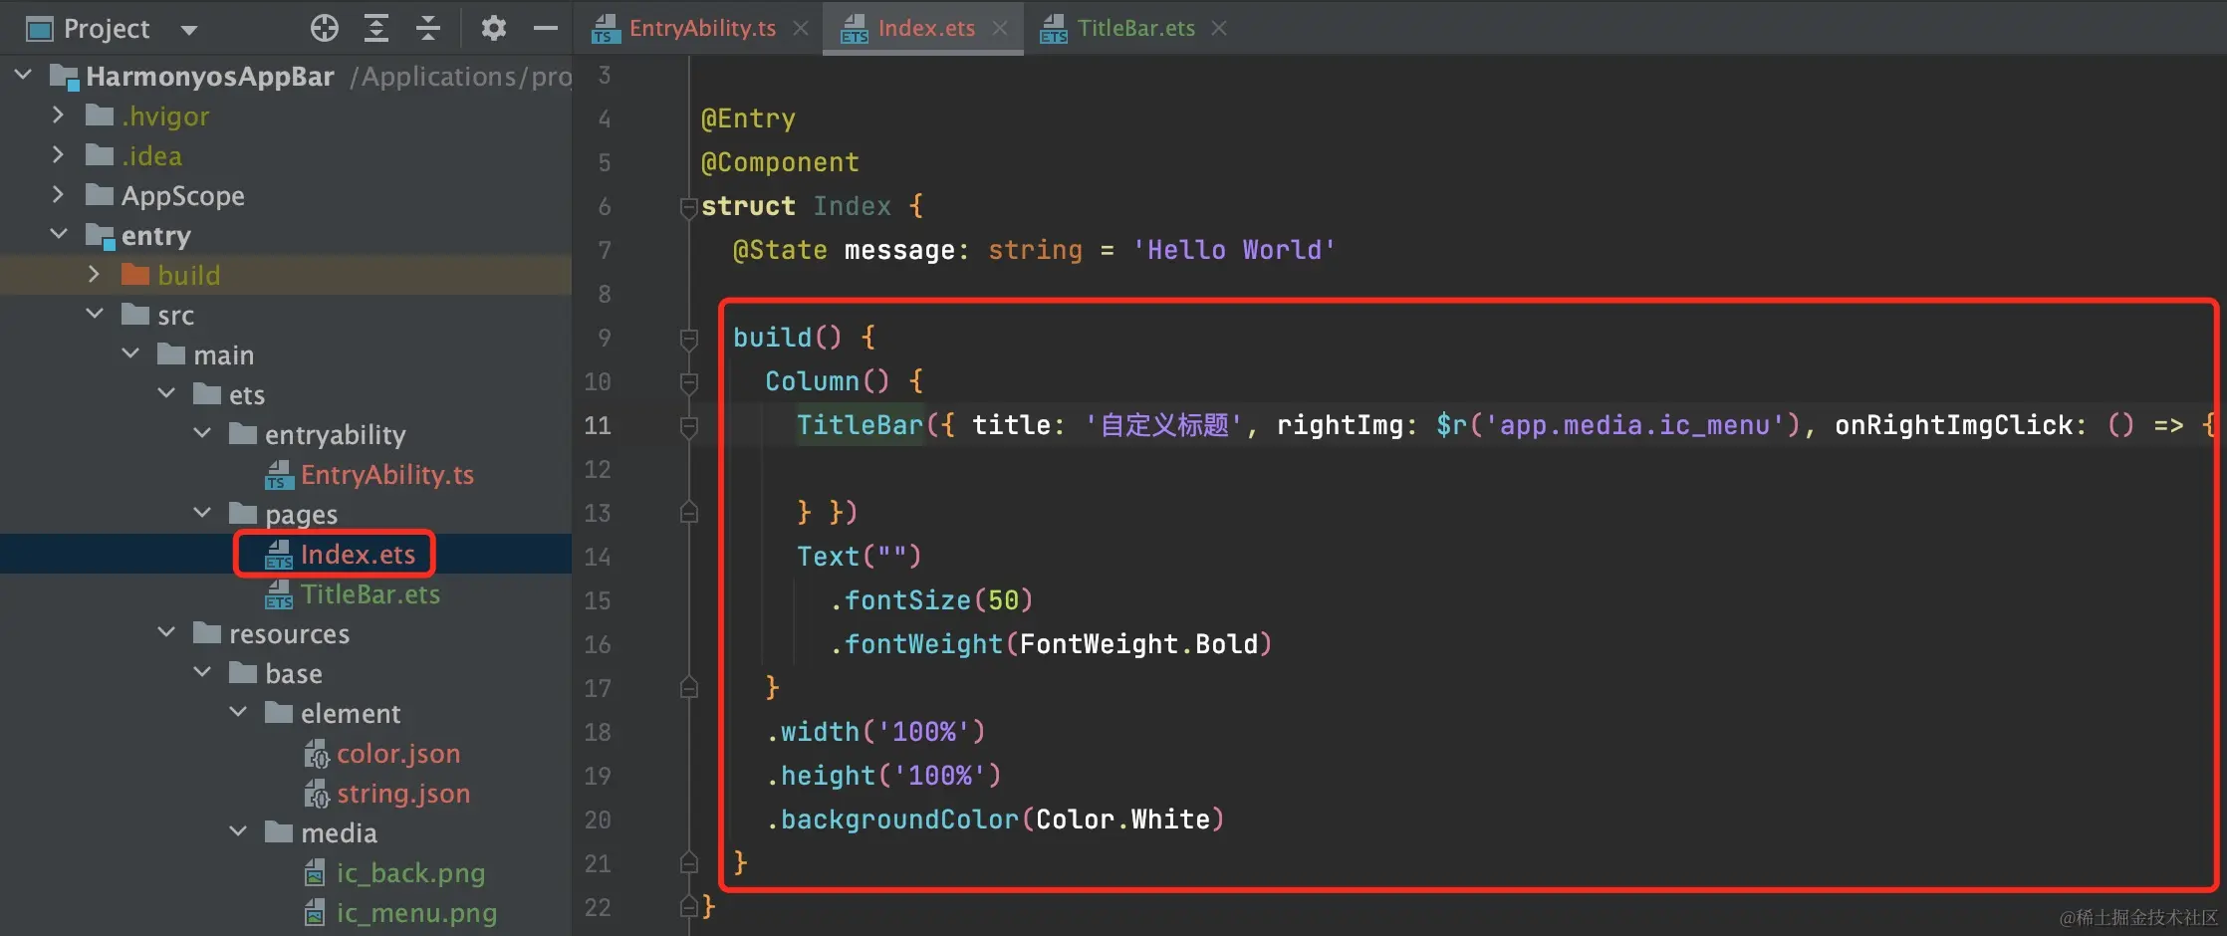Click the fold end marker at line 21
2227x936 pixels.
[688, 863]
